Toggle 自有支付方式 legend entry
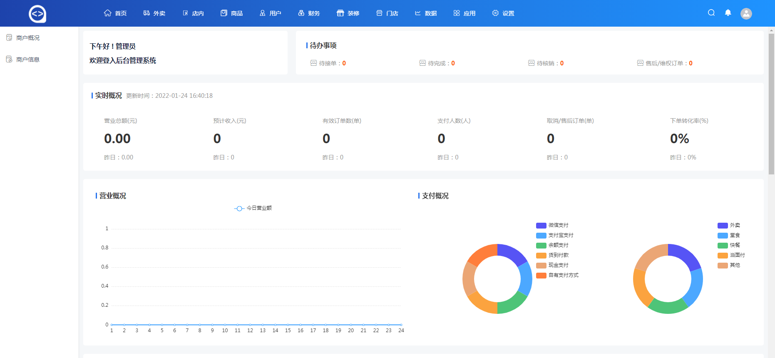Screen dimensions: 775x358 click(x=557, y=275)
